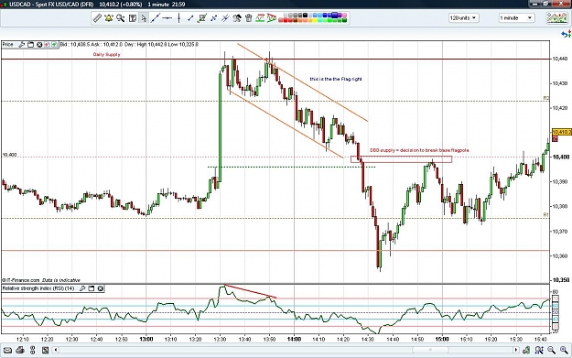Click the 'Relative strength index (RSI)(14)' label
The width and height of the screenshot is (572, 358).
coord(38,288)
